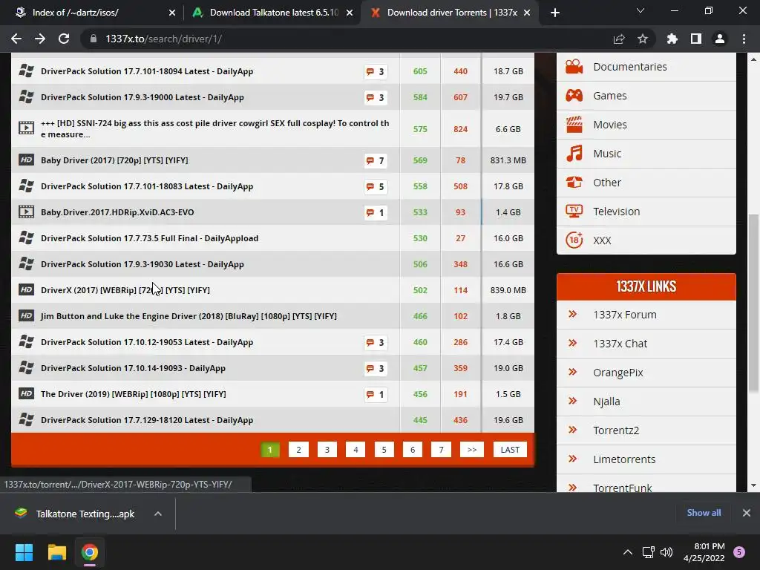Open DriverPack Solution 17.7.101-18094 Latest torrent

coord(147,71)
